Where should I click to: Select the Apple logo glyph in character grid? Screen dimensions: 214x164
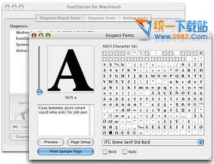(110, 133)
